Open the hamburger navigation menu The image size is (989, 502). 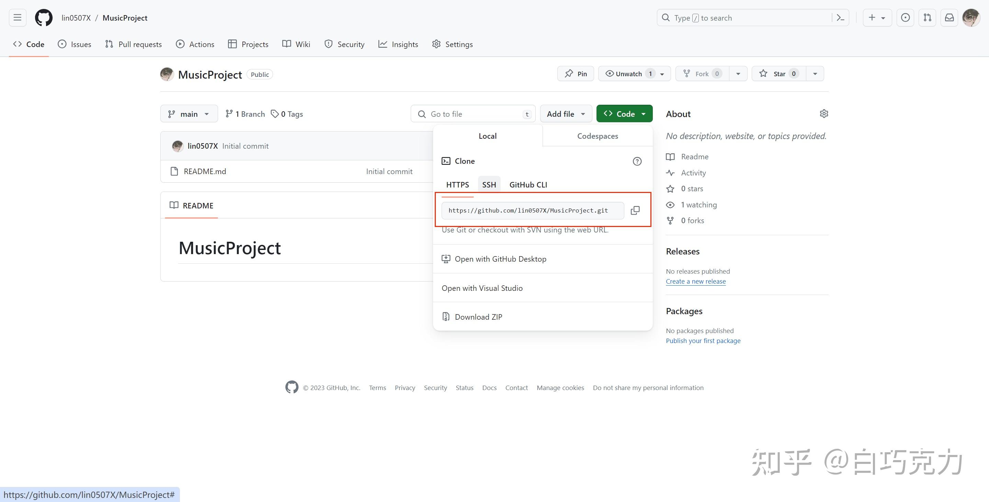point(17,18)
